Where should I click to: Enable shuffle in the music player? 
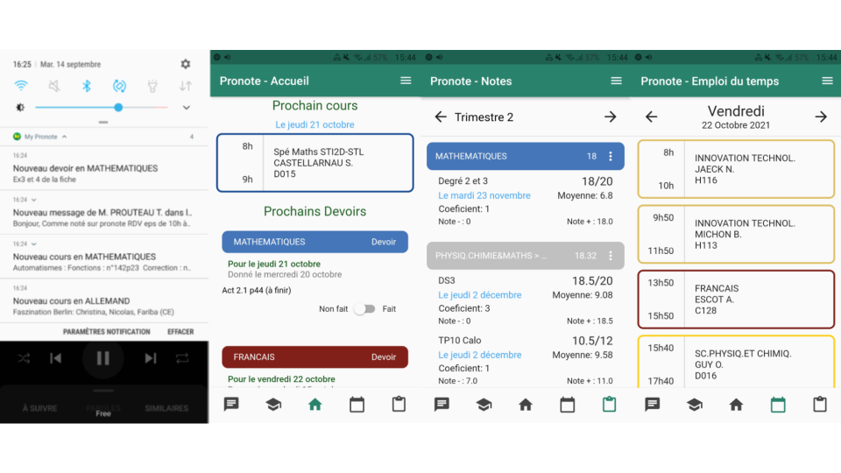(24, 358)
